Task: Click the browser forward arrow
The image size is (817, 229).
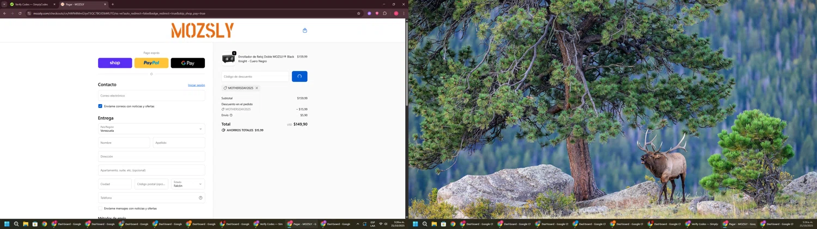Action: [x=12, y=13]
